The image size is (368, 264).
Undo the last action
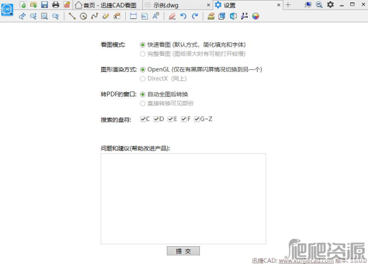pos(183,16)
